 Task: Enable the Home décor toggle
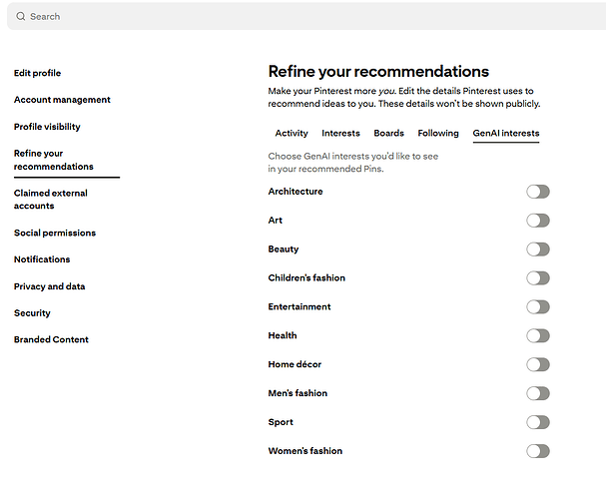click(x=538, y=365)
